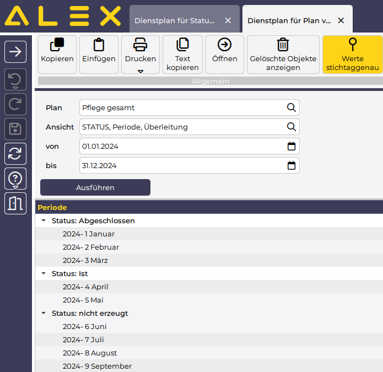The height and width of the screenshot is (372, 383).
Task: Expand the sidebar with the arrow icon
Action: pyautogui.click(x=15, y=52)
